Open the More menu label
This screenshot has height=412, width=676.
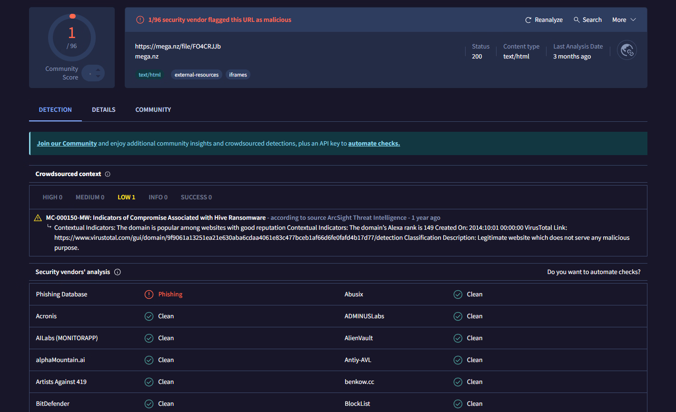pos(619,20)
